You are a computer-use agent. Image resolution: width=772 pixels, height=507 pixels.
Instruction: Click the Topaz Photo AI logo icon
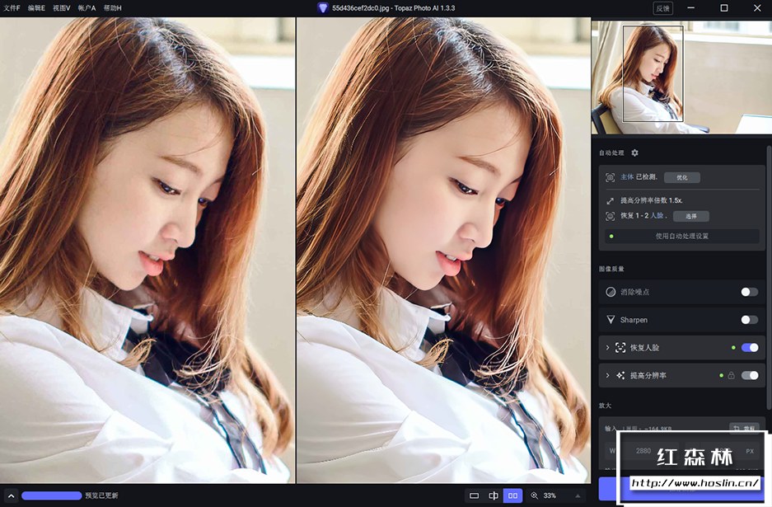coord(322,8)
